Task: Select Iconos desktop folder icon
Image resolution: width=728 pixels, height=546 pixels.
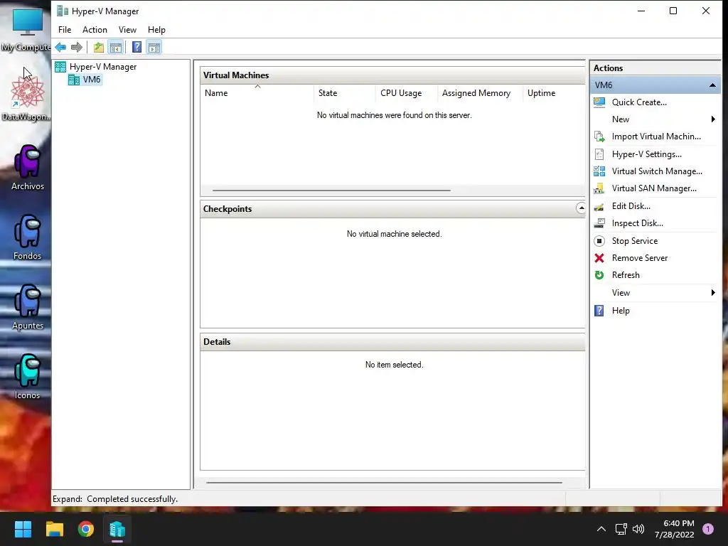Action: click(28, 376)
